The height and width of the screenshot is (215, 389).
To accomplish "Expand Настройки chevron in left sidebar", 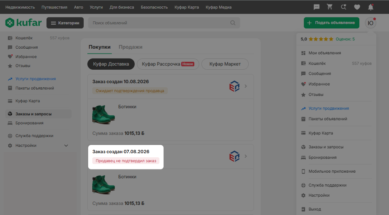I will click(66, 146).
